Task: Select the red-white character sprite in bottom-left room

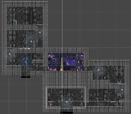Action: [51, 105]
